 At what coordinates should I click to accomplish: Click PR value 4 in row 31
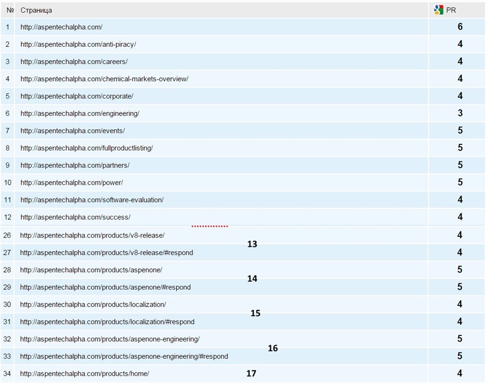(460, 321)
